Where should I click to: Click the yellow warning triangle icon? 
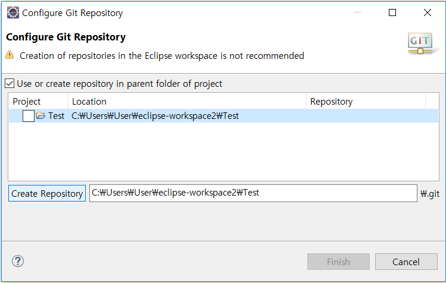(10, 55)
